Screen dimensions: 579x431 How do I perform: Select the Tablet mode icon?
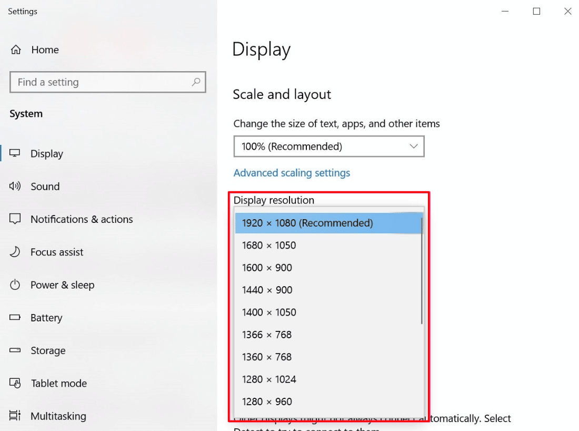(16, 383)
